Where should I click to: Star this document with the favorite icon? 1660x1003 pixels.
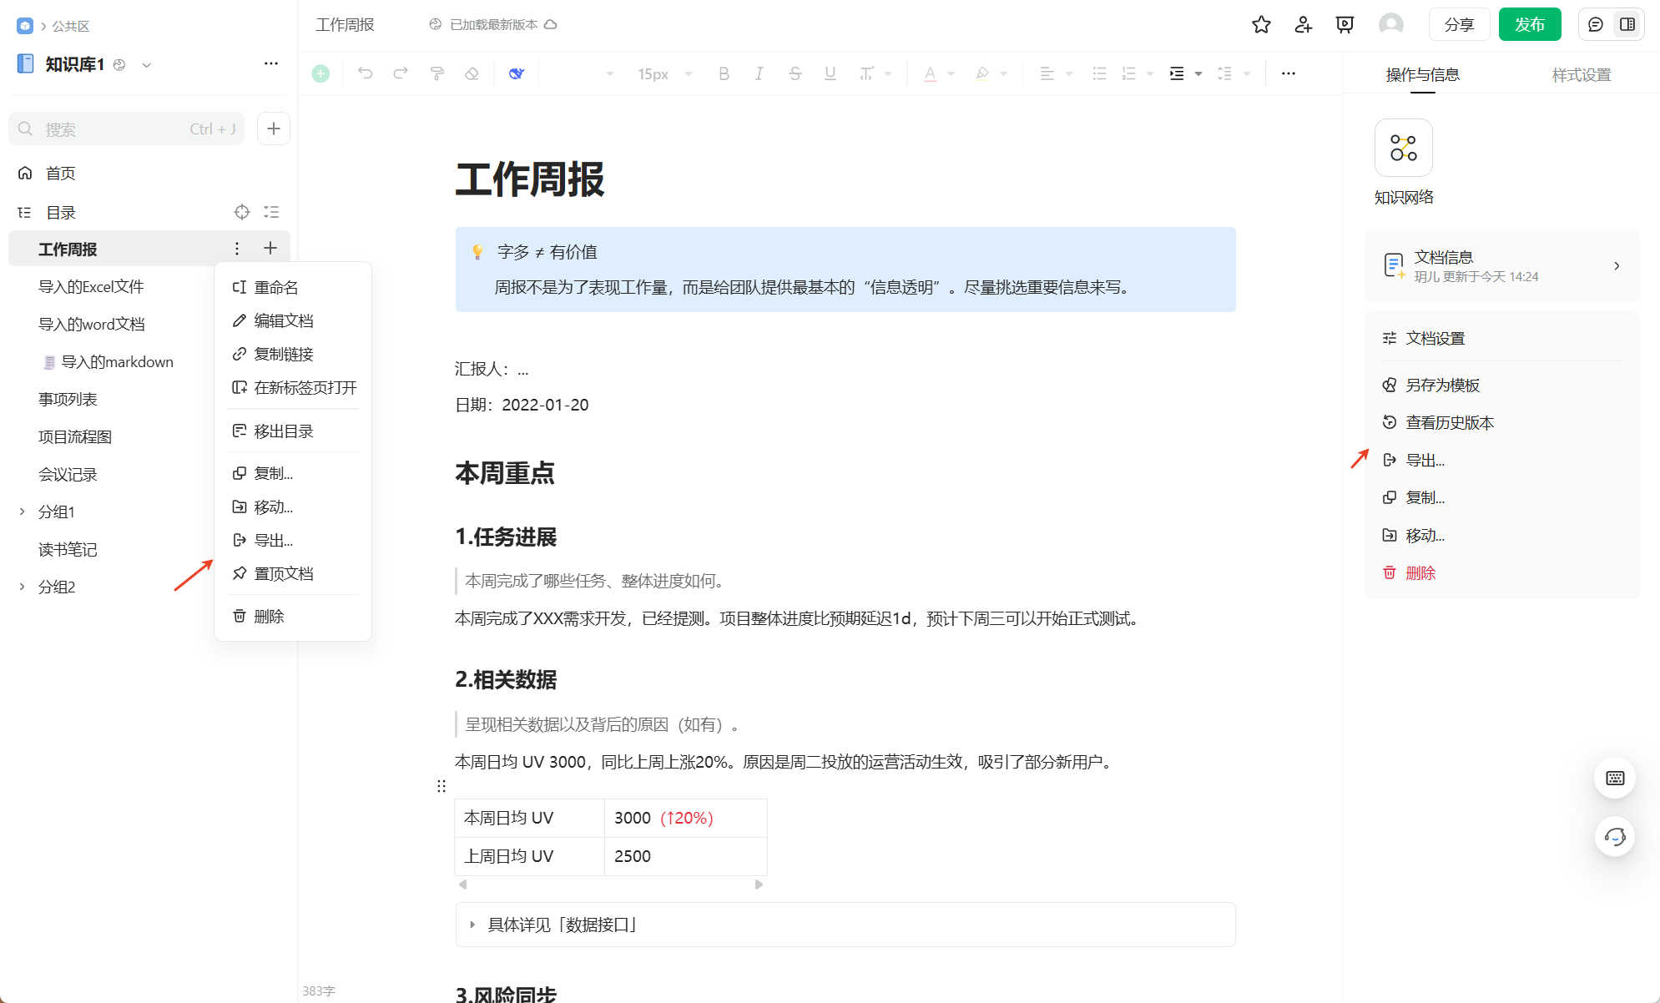[1261, 24]
